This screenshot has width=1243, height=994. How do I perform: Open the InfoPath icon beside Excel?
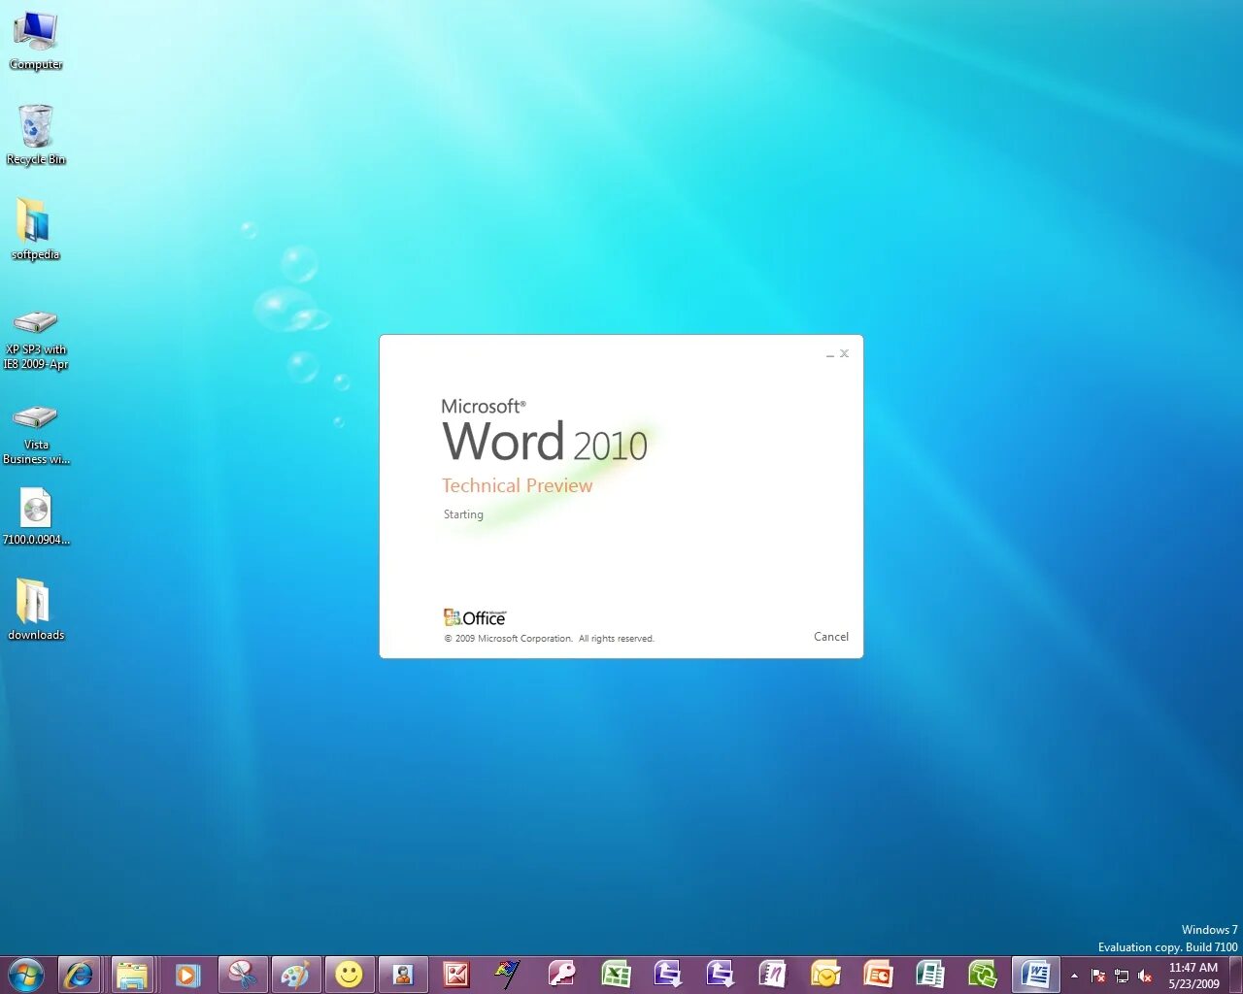coord(667,974)
